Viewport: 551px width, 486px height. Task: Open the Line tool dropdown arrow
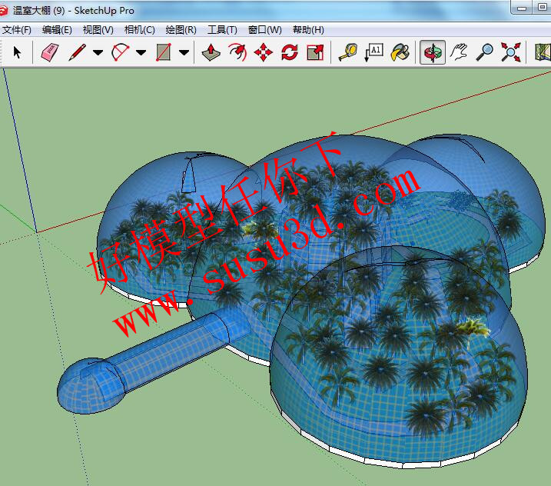click(x=98, y=52)
